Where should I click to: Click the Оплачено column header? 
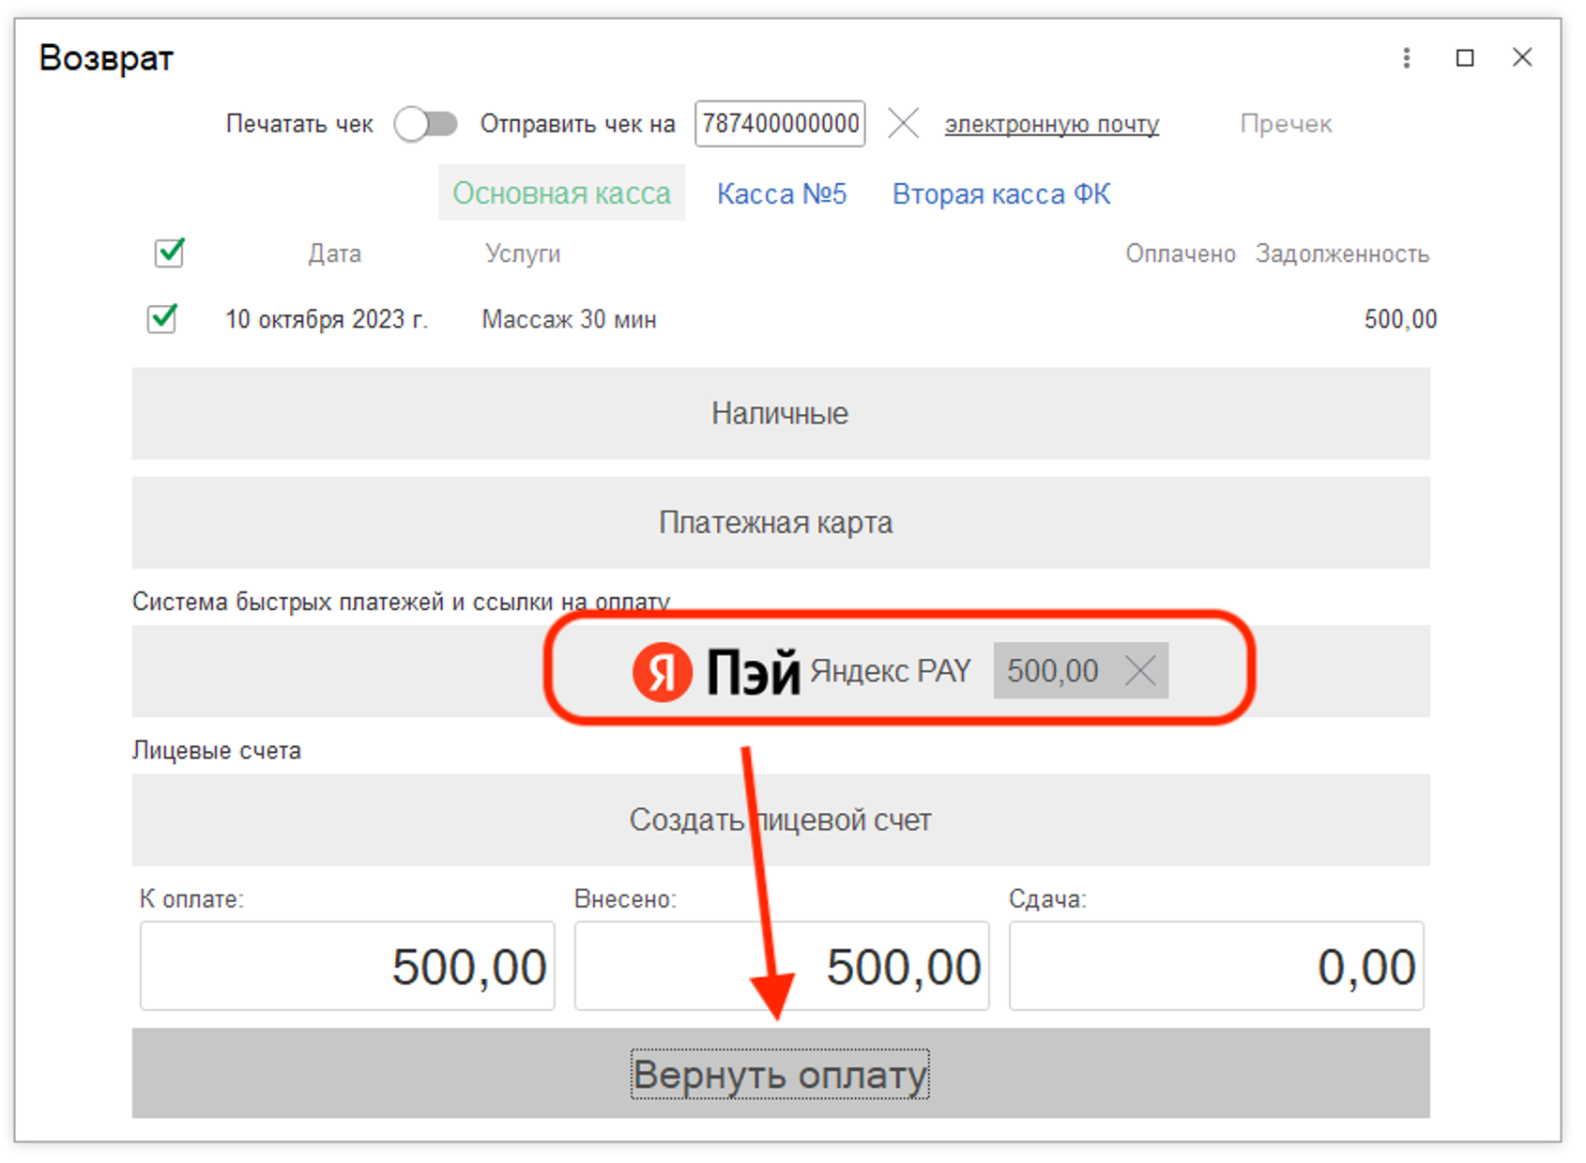(1181, 253)
